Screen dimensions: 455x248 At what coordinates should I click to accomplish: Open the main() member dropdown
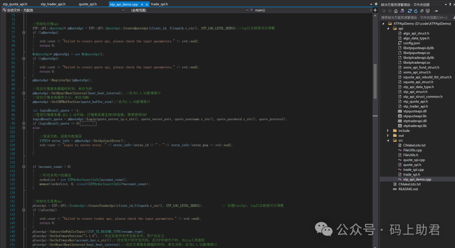(311, 10)
